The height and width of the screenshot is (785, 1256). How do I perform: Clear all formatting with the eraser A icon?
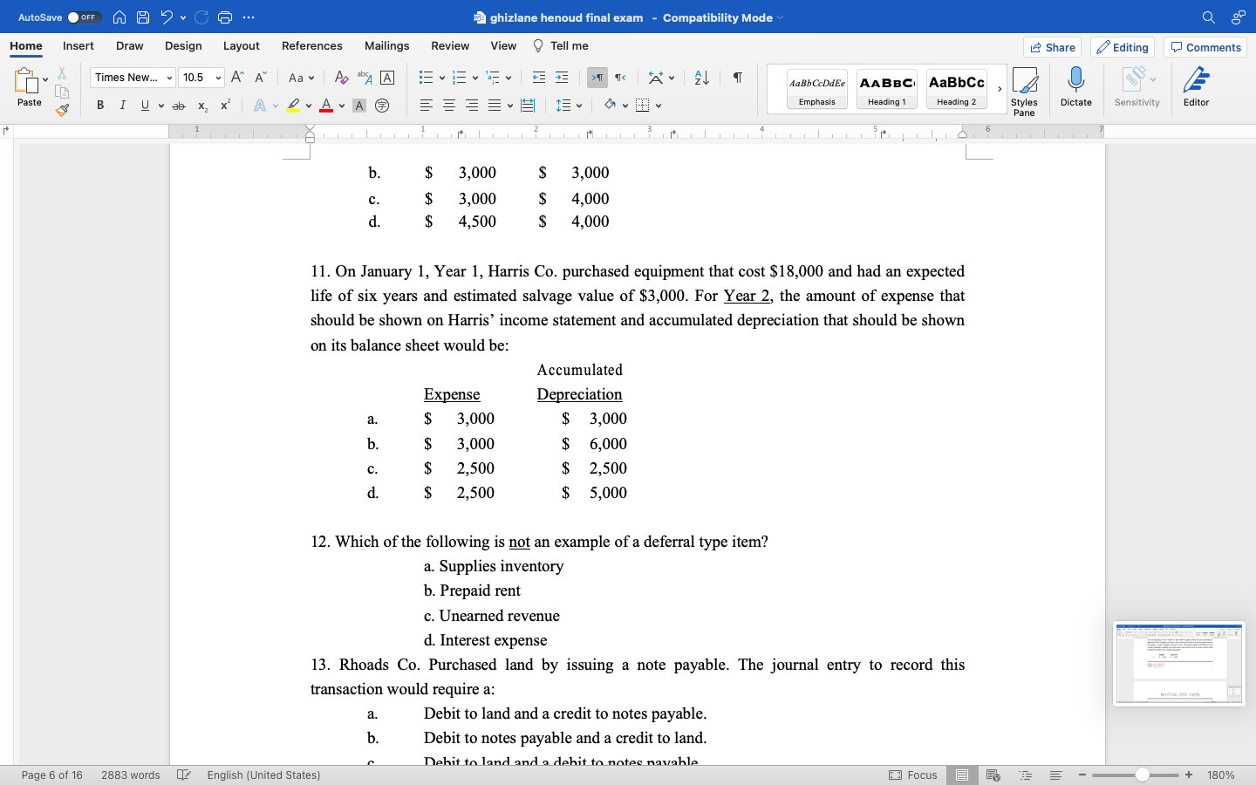[342, 78]
